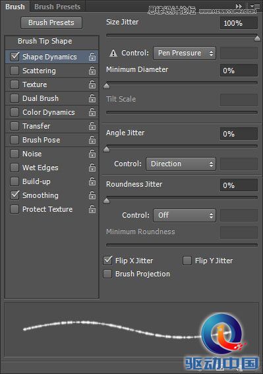Uncheck Flip X Jitter

pos(107,261)
